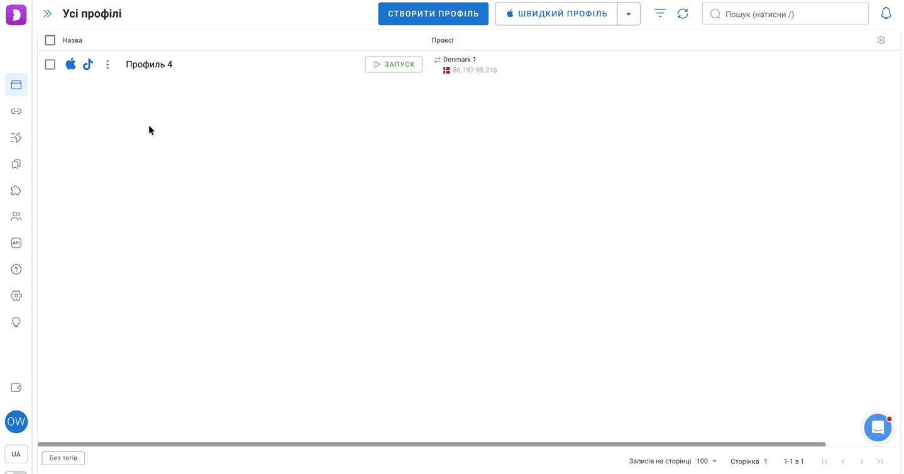Open the filter icon in toolbar
This screenshot has width=904, height=474.
pyautogui.click(x=660, y=13)
